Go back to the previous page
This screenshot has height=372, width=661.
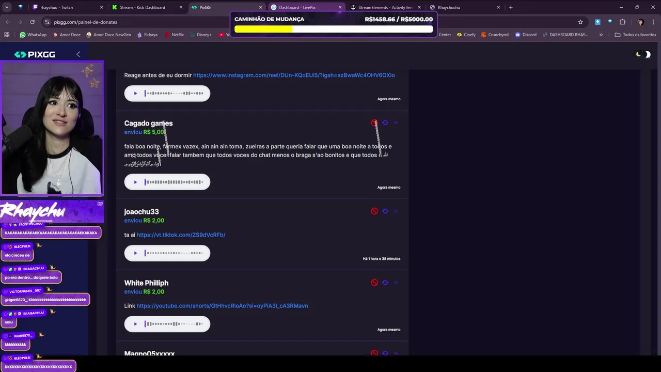coord(8,22)
